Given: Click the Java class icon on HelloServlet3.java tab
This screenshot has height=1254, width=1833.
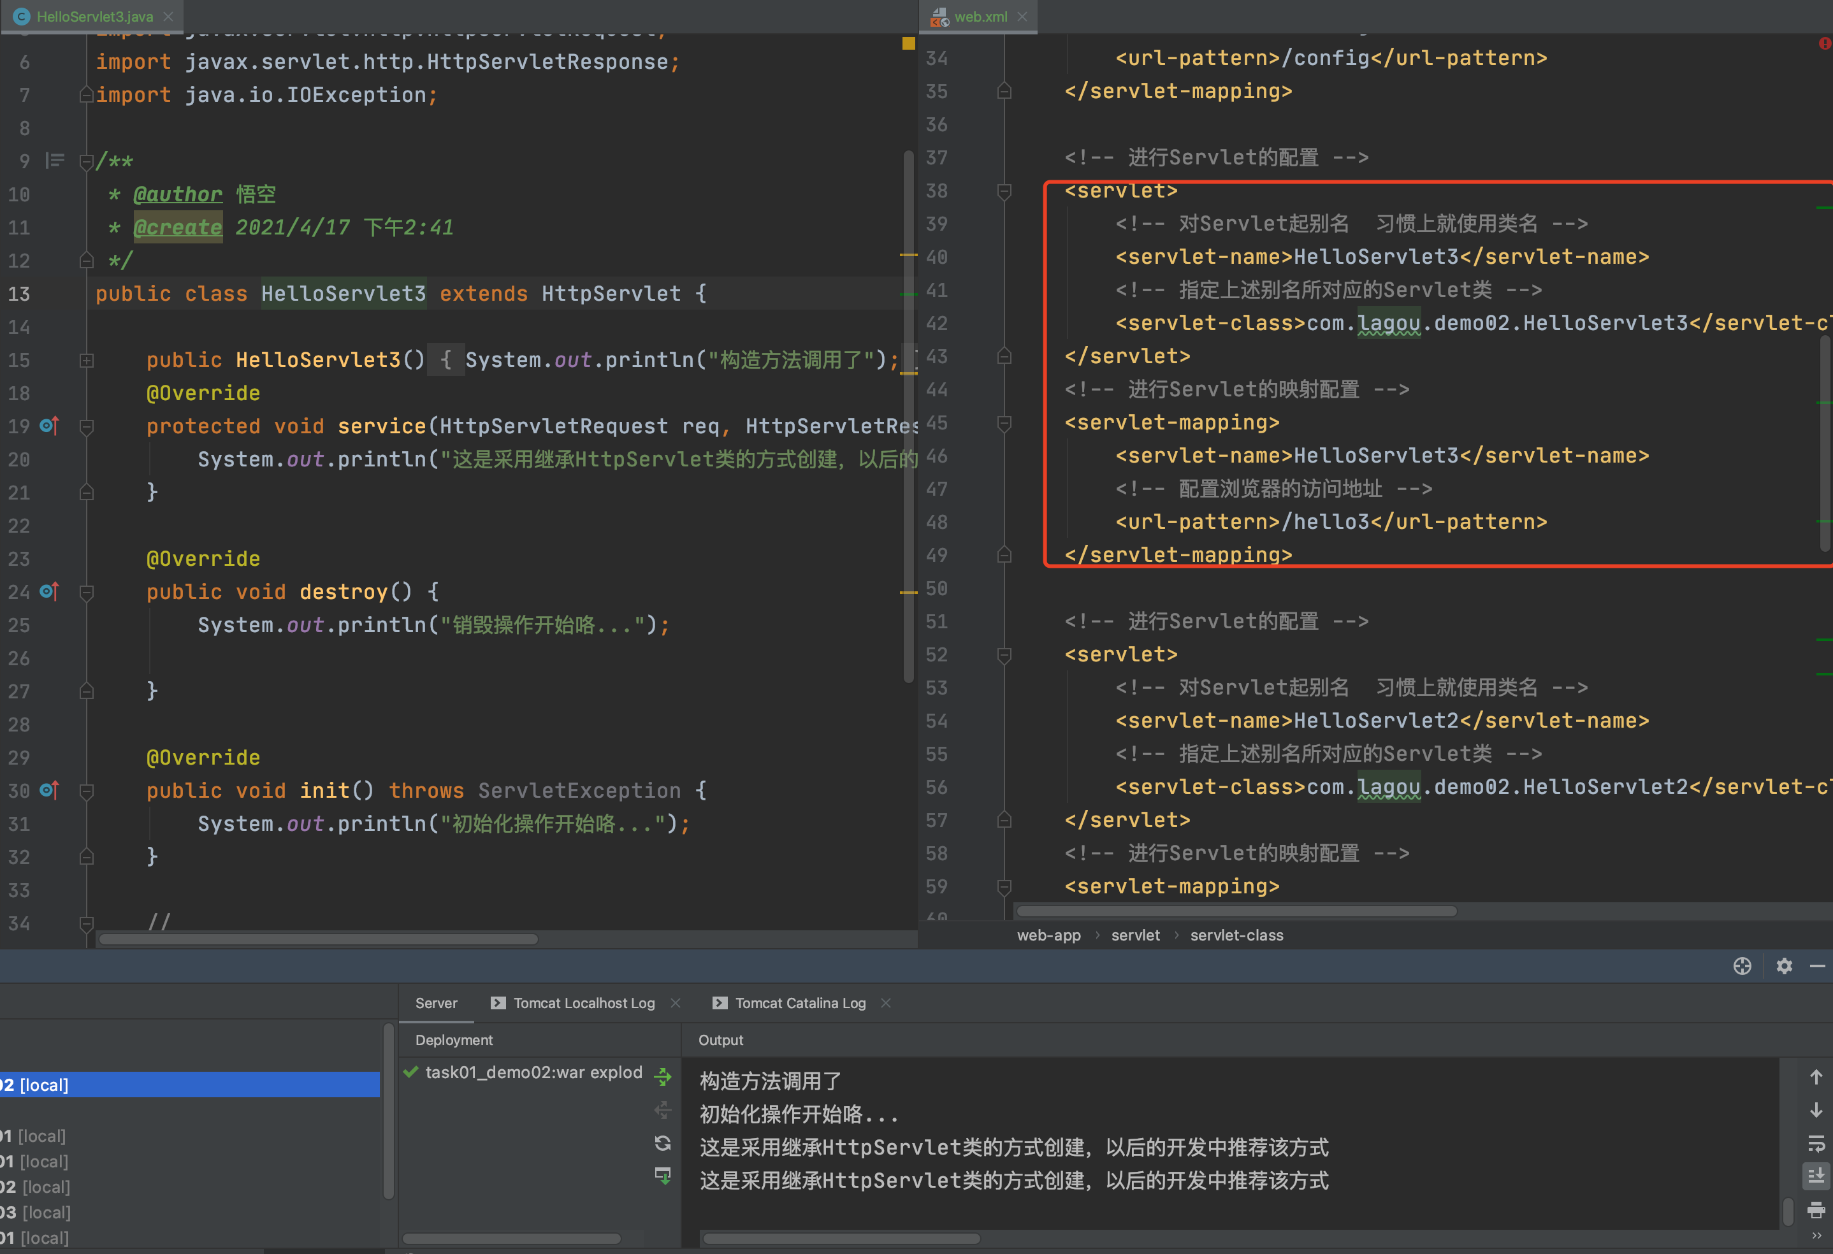Looking at the screenshot, I should click(22, 17).
